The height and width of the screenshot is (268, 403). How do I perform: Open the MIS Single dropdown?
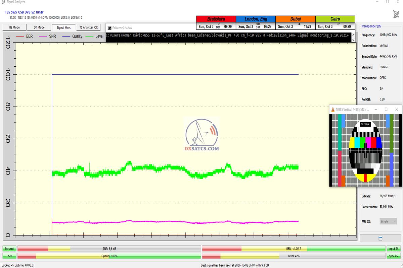click(x=388, y=221)
